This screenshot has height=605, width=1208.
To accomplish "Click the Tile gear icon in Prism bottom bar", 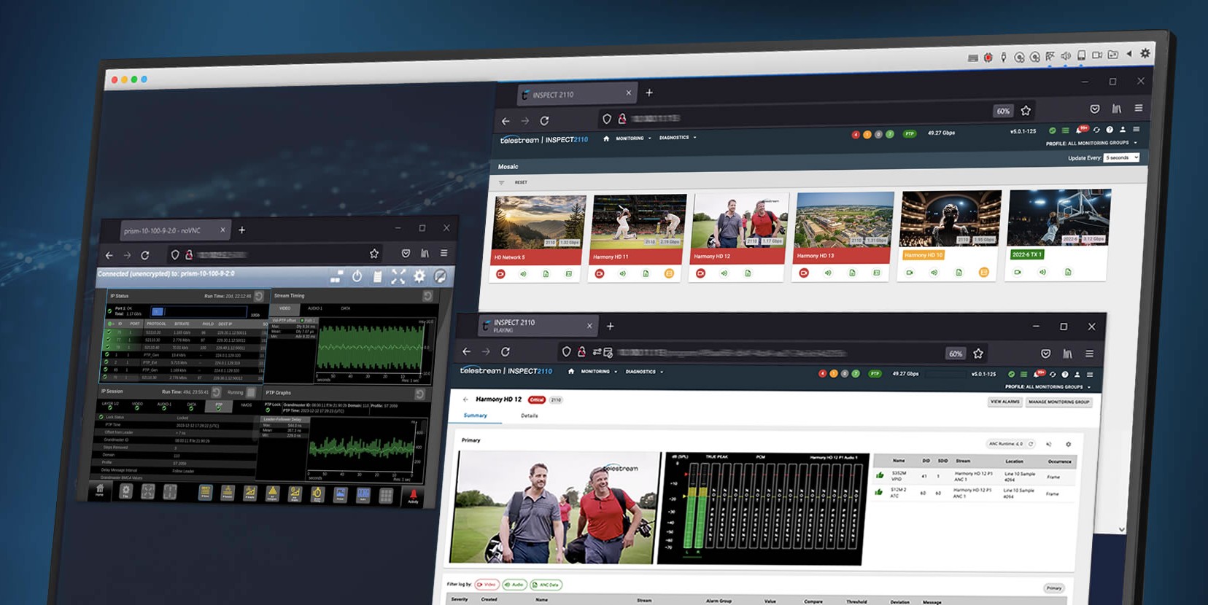I will [x=125, y=491].
